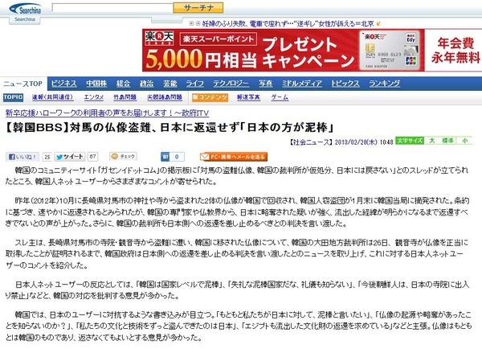Click the Facebook like count 25

pos(47,157)
